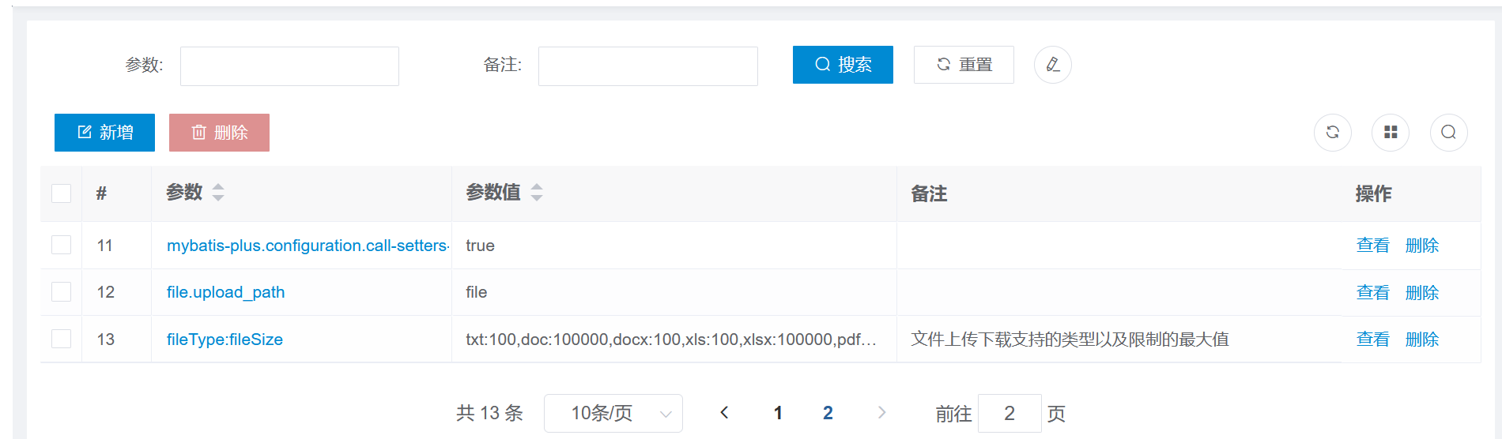Select page 2 in pagination

click(x=828, y=413)
